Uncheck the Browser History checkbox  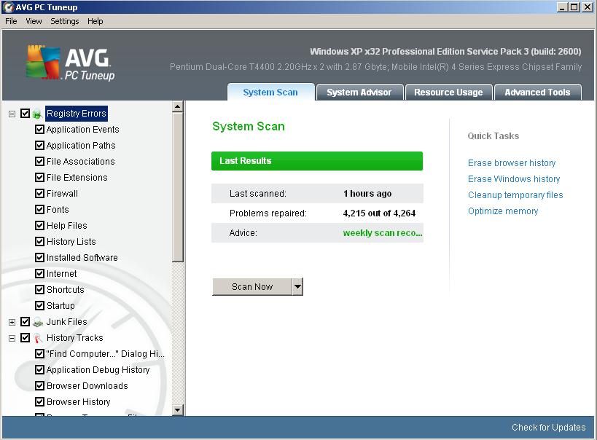click(x=39, y=401)
